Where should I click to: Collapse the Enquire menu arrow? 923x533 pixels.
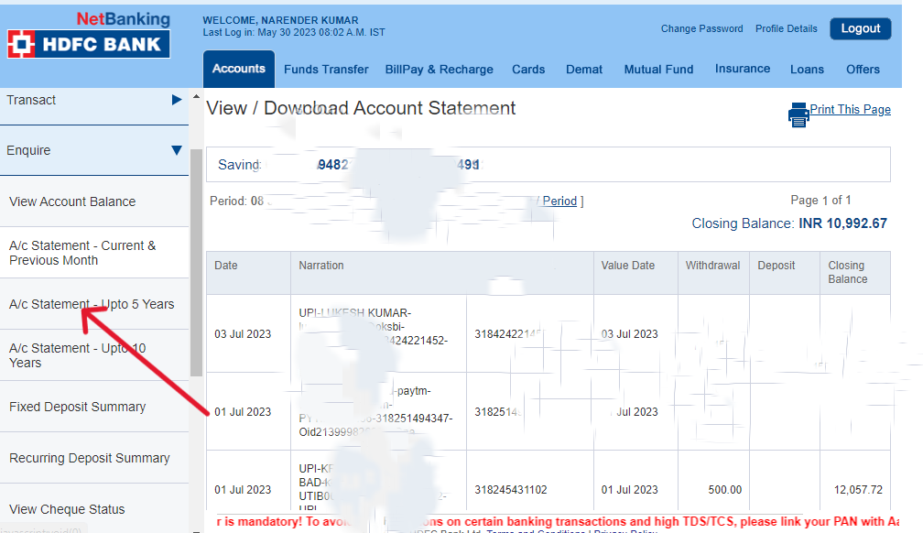[176, 150]
